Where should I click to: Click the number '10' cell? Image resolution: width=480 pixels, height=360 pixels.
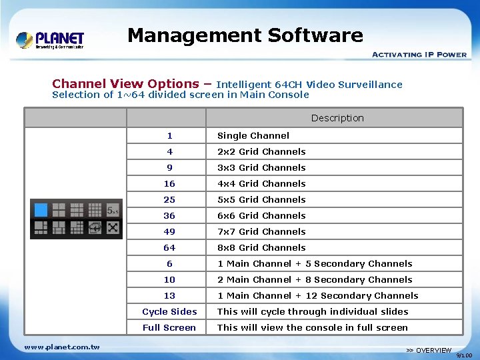click(x=166, y=279)
